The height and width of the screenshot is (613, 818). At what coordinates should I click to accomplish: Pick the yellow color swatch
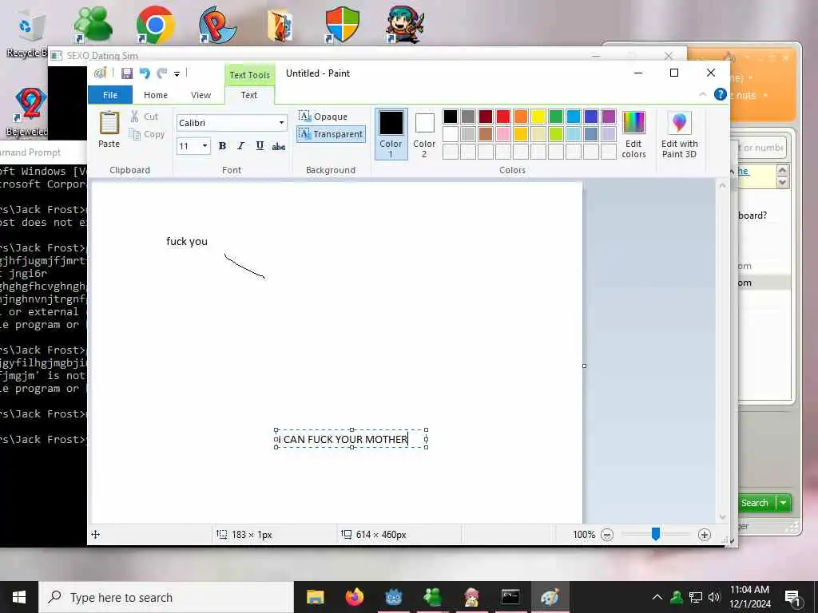pyautogui.click(x=538, y=117)
